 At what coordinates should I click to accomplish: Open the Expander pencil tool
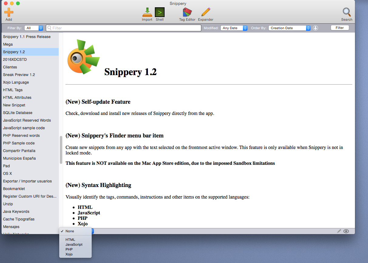tap(206, 12)
